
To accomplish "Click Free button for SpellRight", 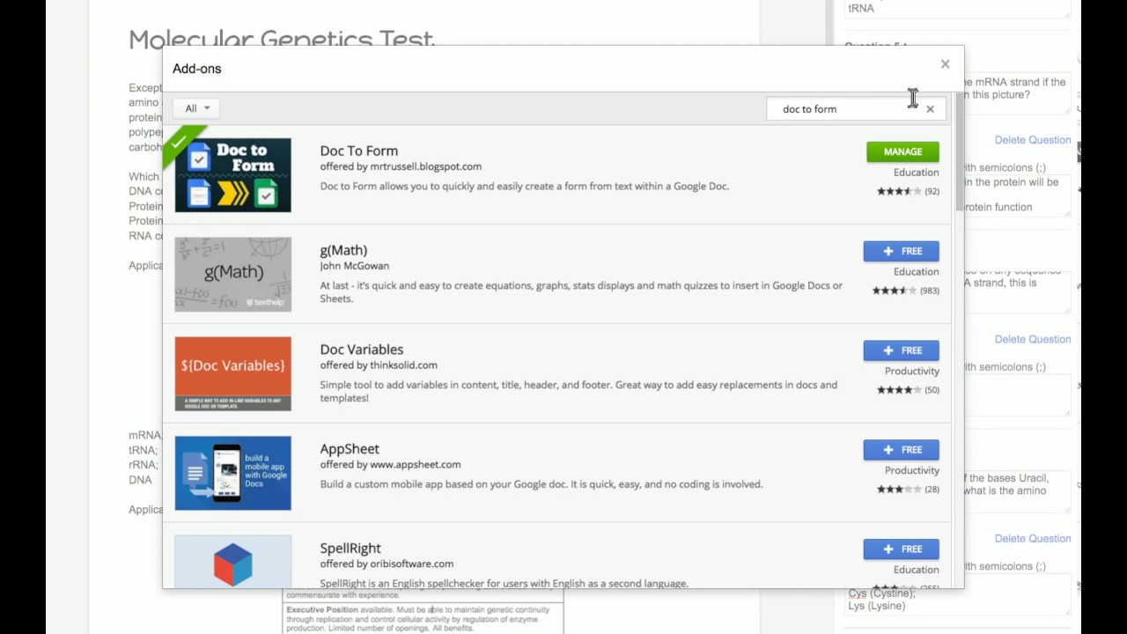I will [x=901, y=549].
